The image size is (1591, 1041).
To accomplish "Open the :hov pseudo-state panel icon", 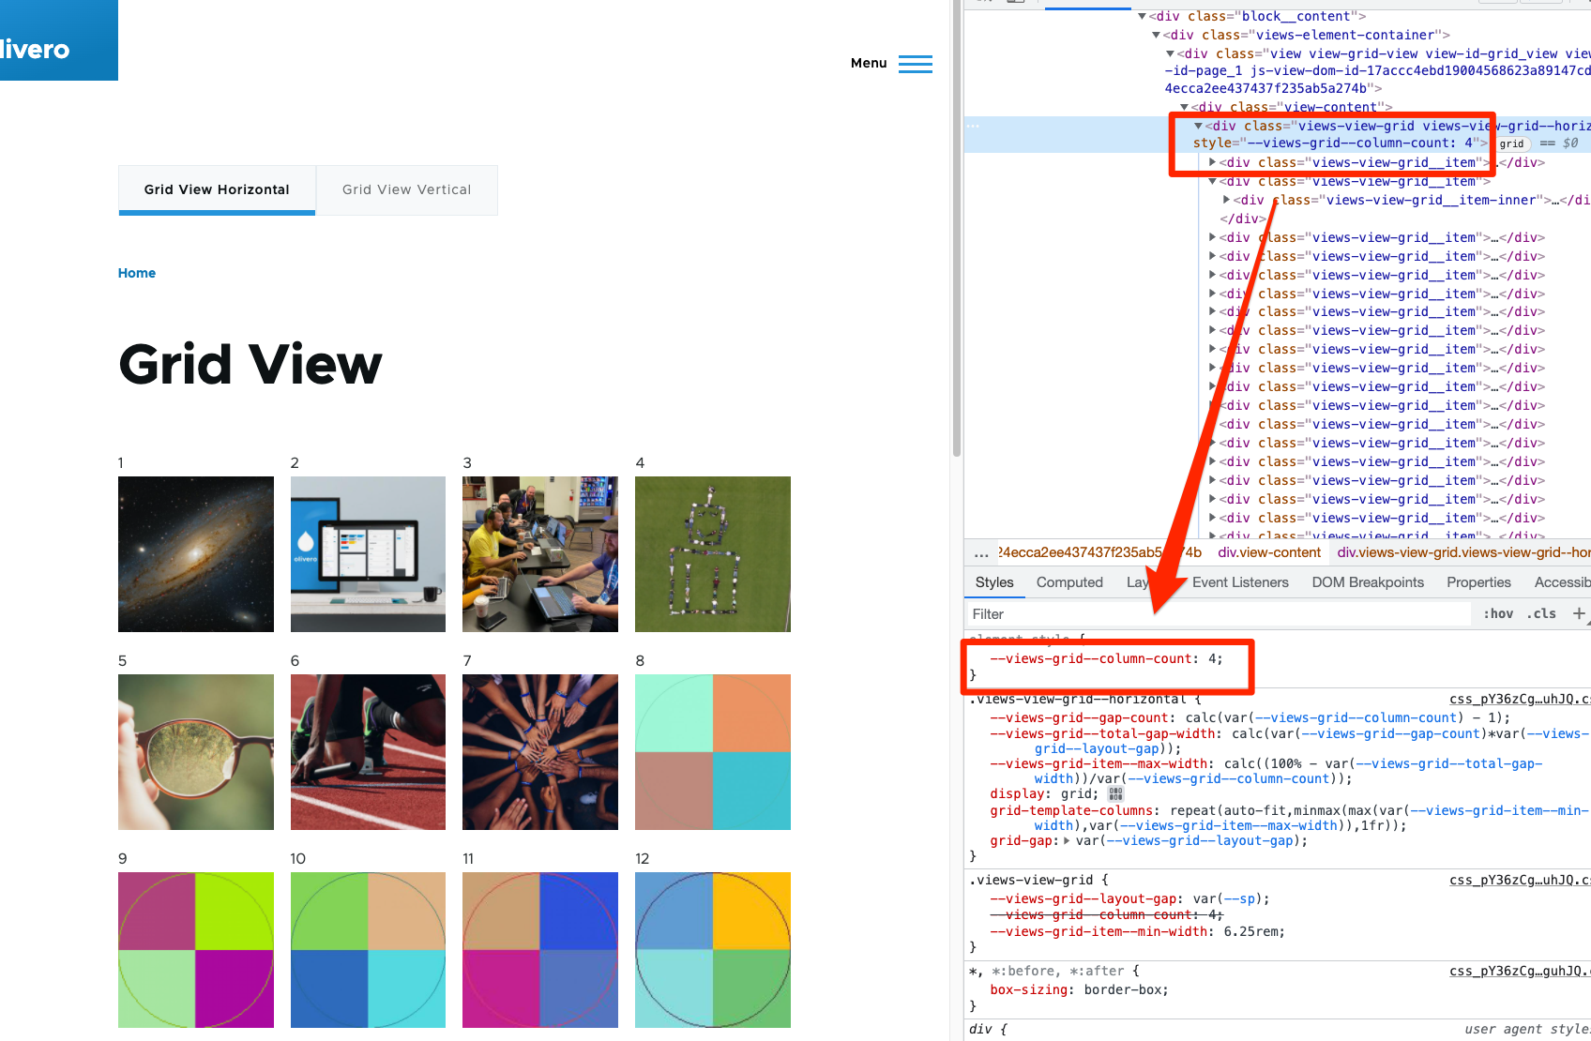I will point(1498,613).
